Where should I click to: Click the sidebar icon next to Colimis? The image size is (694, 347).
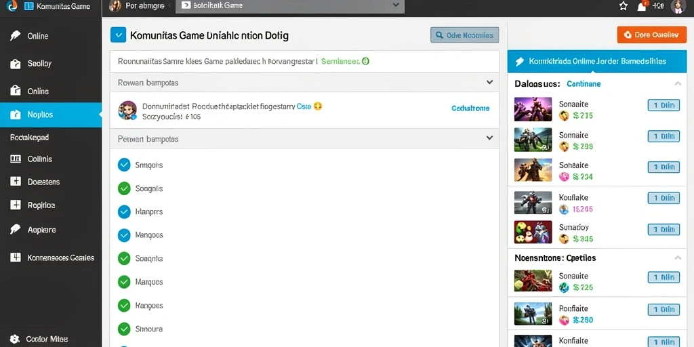[x=16, y=159]
